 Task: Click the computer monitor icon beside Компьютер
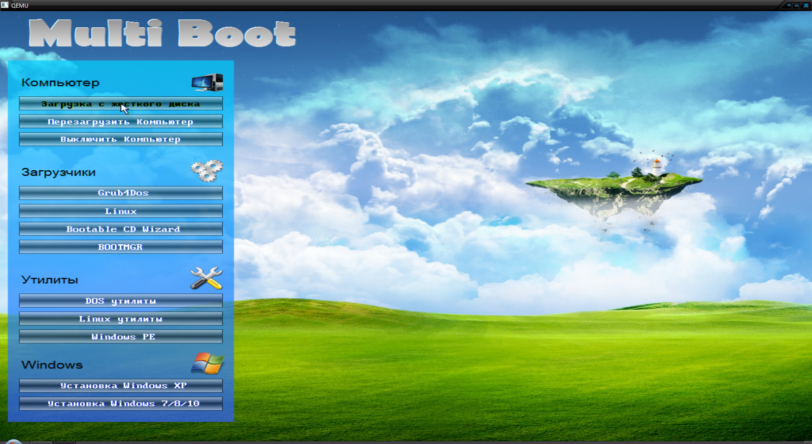point(207,82)
